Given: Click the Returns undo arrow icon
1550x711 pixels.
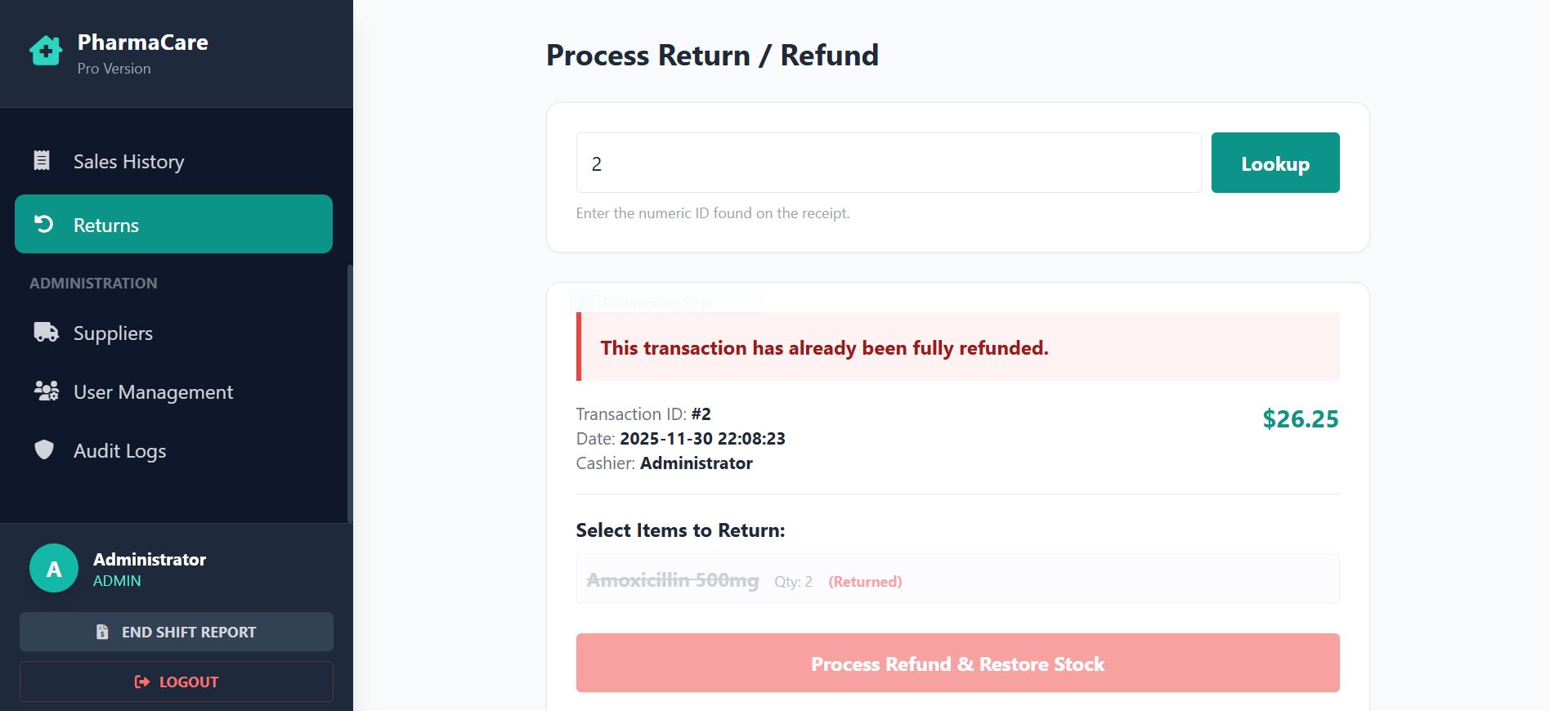Looking at the screenshot, I should [44, 224].
